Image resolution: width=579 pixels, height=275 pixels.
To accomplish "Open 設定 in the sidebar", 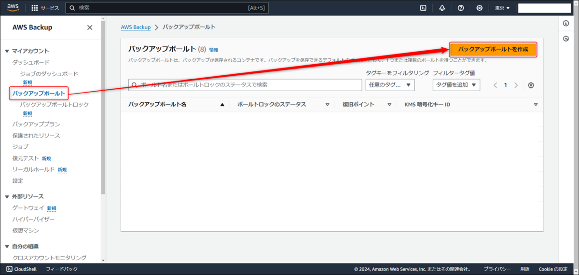I will point(18,181).
